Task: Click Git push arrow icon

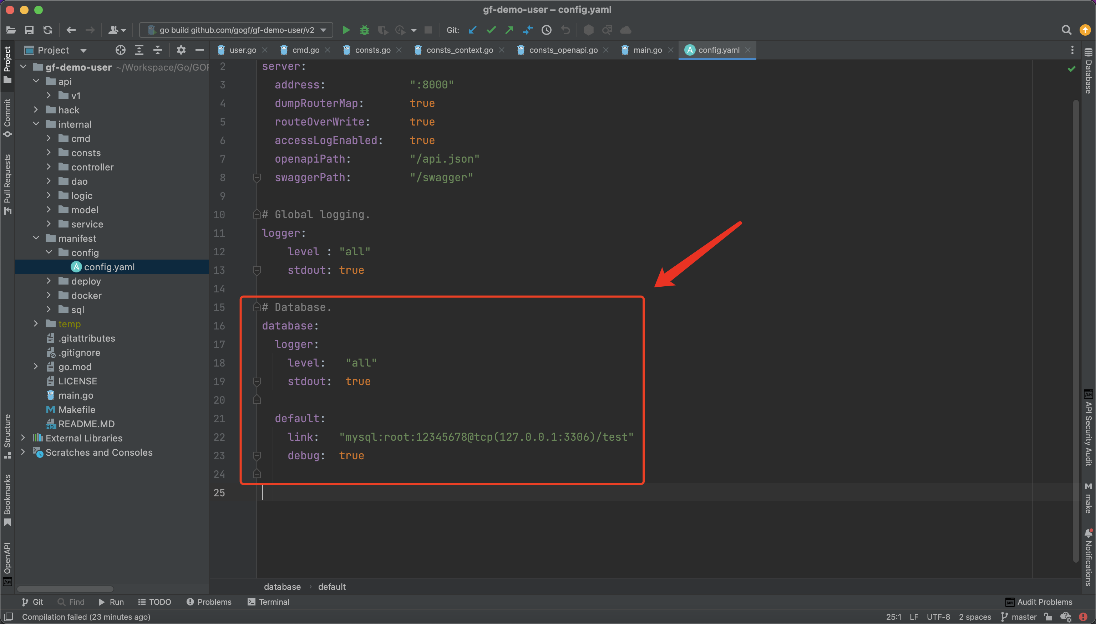Action: [509, 30]
